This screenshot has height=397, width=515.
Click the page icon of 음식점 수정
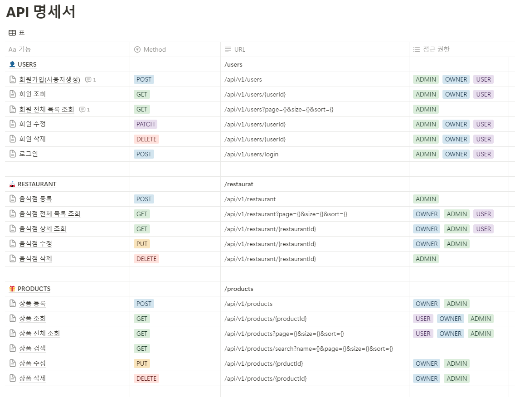tap(13, 244)
